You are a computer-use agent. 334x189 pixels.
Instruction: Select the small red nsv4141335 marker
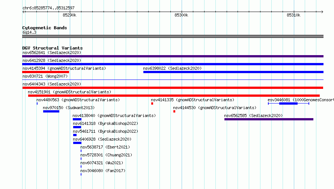coord(152,103)
